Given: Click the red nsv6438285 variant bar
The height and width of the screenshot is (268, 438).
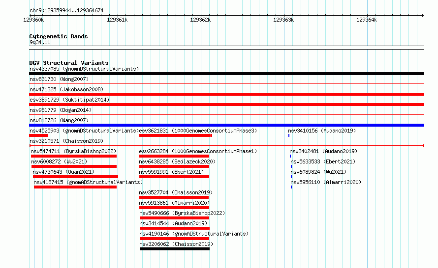Looking at the screenshot, I should [x=174, y=166].
